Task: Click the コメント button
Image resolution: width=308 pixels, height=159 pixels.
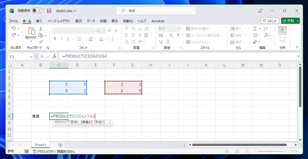Action: pos(270,21)
